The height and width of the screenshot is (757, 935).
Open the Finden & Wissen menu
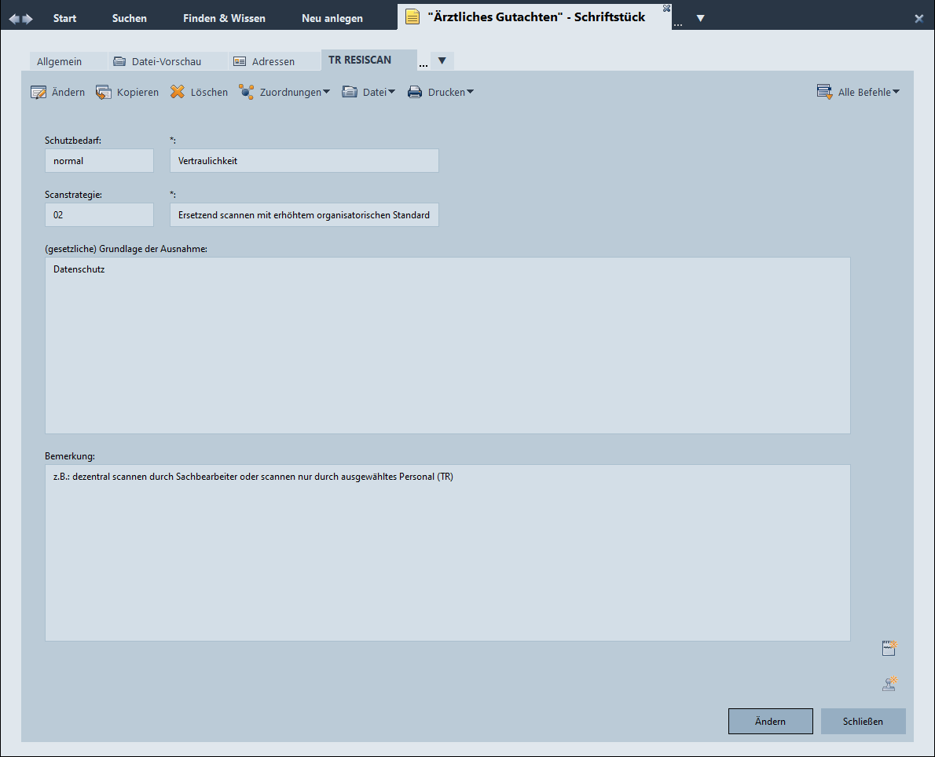tap(224, 18)
